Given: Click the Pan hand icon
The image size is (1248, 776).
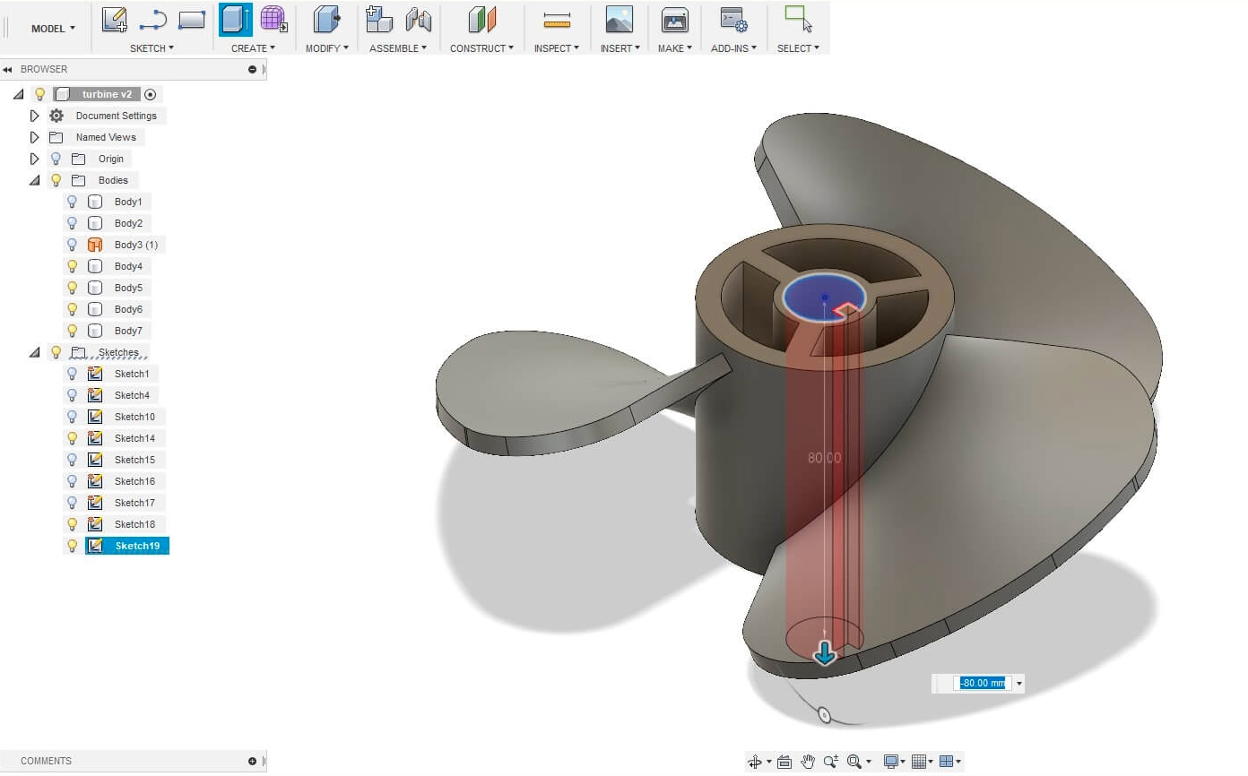Looking at the screenshot, I should 808,762.
